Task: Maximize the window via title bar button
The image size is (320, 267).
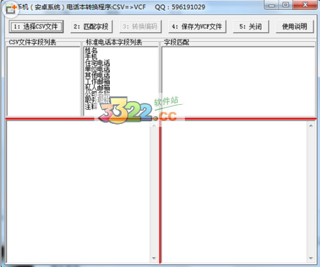Action: tap(286, 4)
